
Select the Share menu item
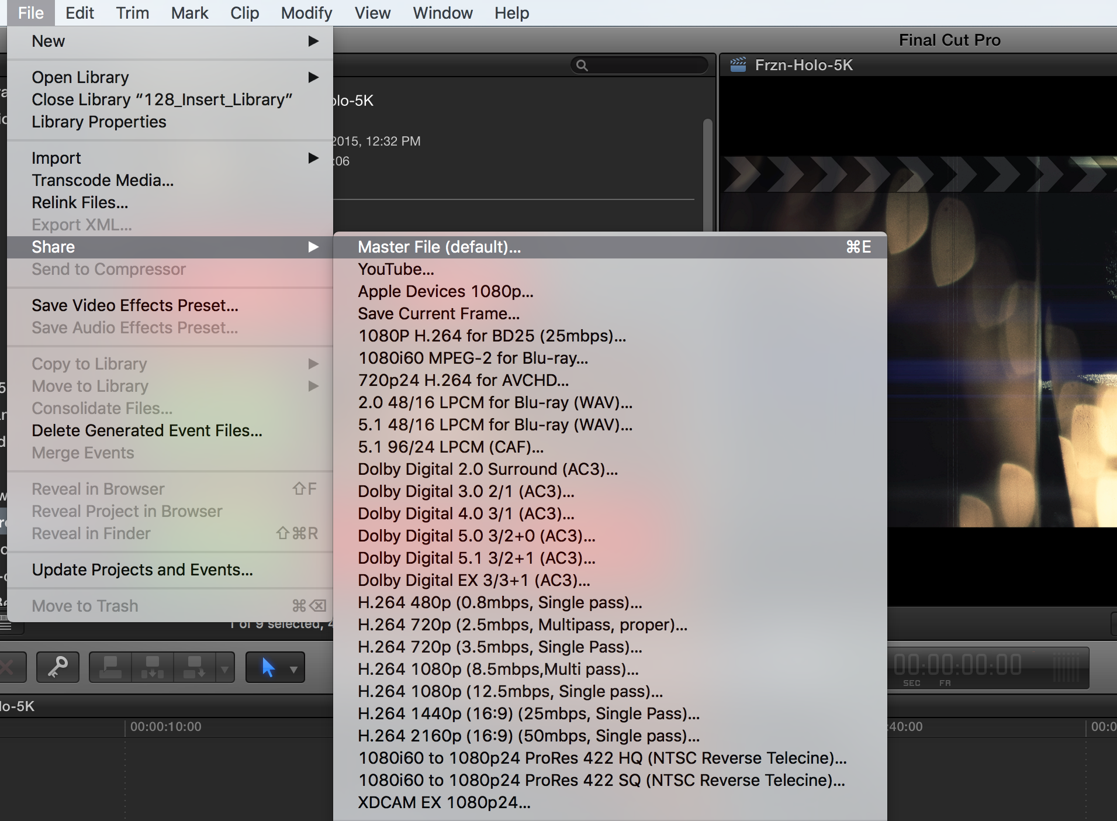click(170, 247)
